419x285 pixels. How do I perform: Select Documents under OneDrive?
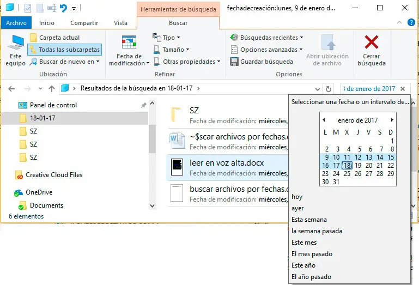(41, 205)
